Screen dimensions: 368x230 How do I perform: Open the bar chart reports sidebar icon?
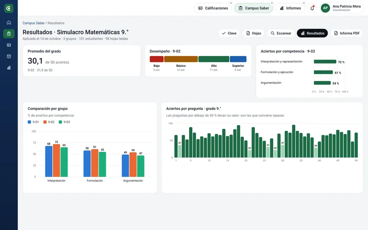tap(9, 68)
